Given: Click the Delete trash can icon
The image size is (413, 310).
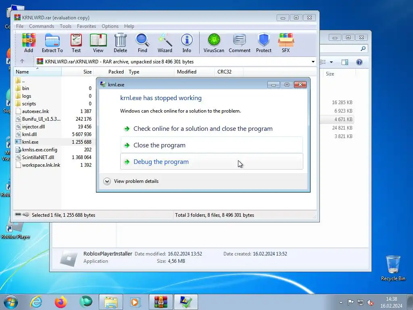Looking at the screenshot, I should [120, 43].
